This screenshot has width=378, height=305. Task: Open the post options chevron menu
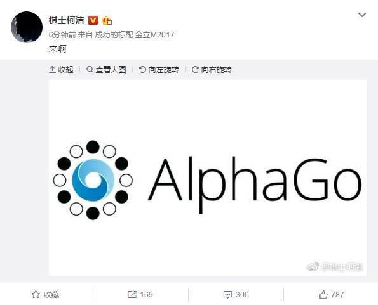pos(362,15)
